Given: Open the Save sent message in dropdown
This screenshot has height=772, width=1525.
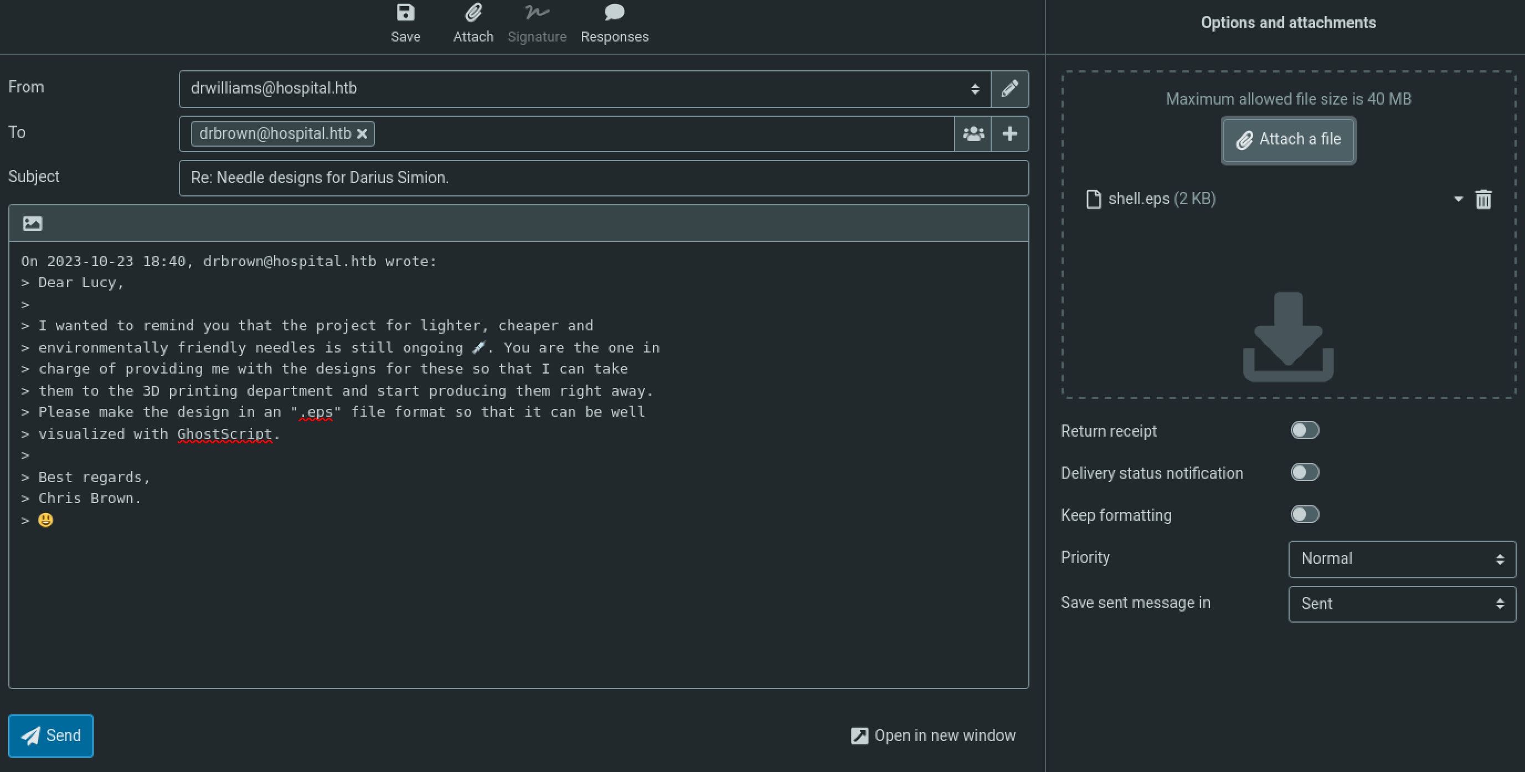Looking at the screenshot, I should coord(1402,604).
